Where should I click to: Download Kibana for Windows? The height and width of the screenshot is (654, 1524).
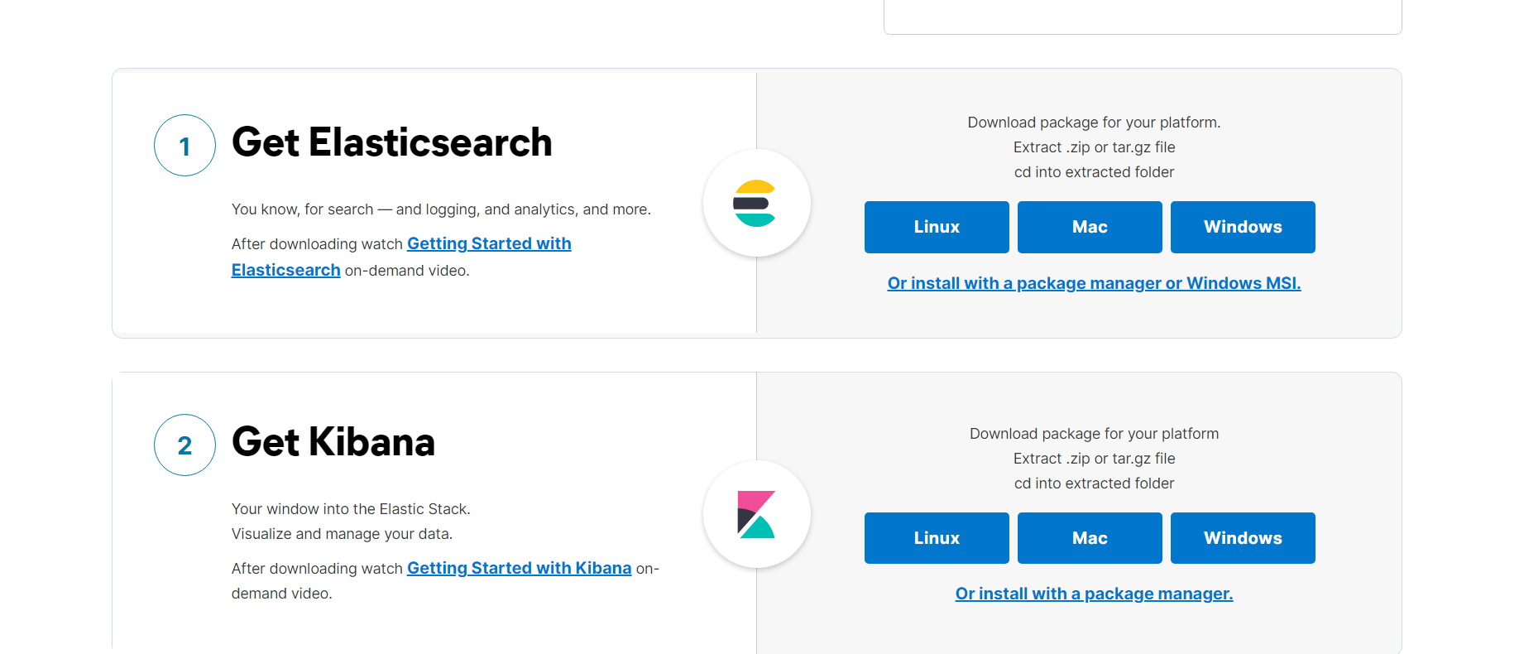1243,538
